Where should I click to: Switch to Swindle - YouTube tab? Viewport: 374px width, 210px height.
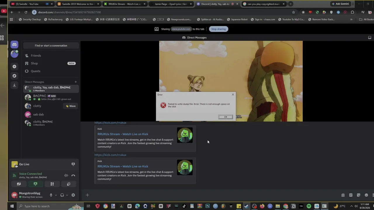click(32, 4)
